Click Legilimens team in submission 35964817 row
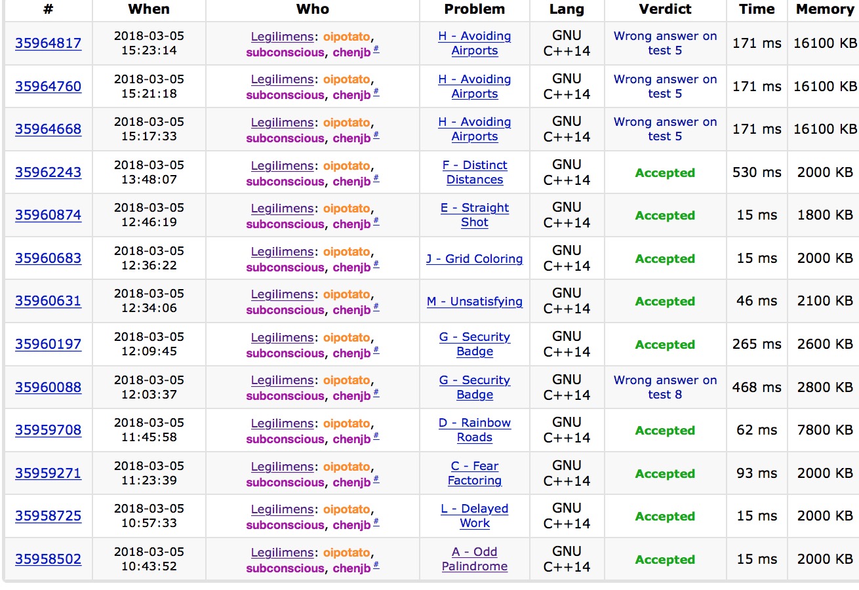This screenshot has width=859, height=590. (x=282, y=37)
